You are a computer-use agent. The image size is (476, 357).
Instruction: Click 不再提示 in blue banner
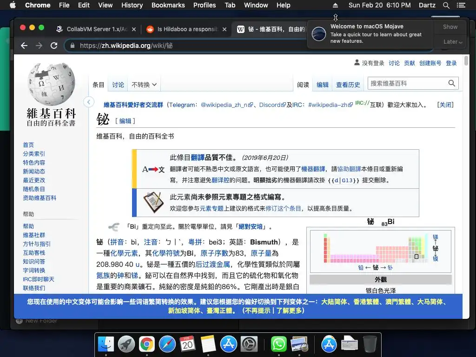click(x=258, y=310)
